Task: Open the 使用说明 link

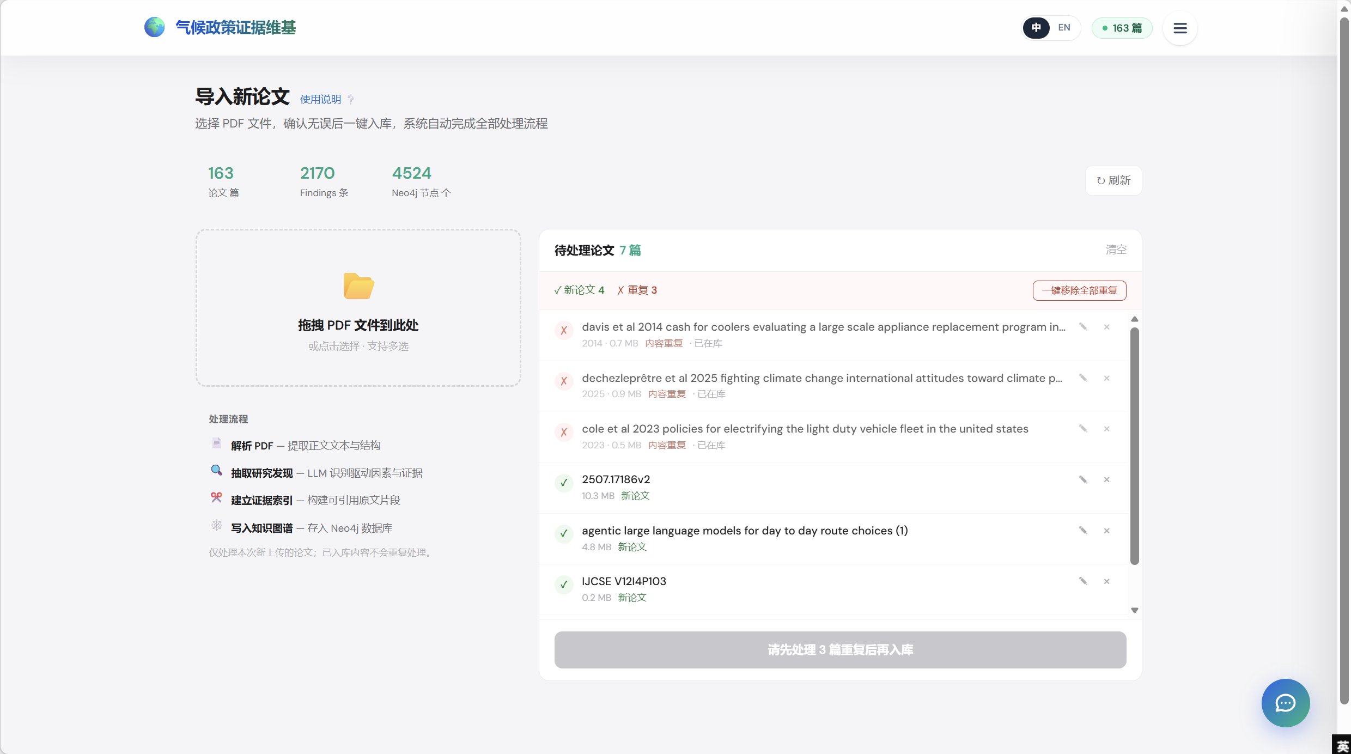Action: tap(320, 99)
